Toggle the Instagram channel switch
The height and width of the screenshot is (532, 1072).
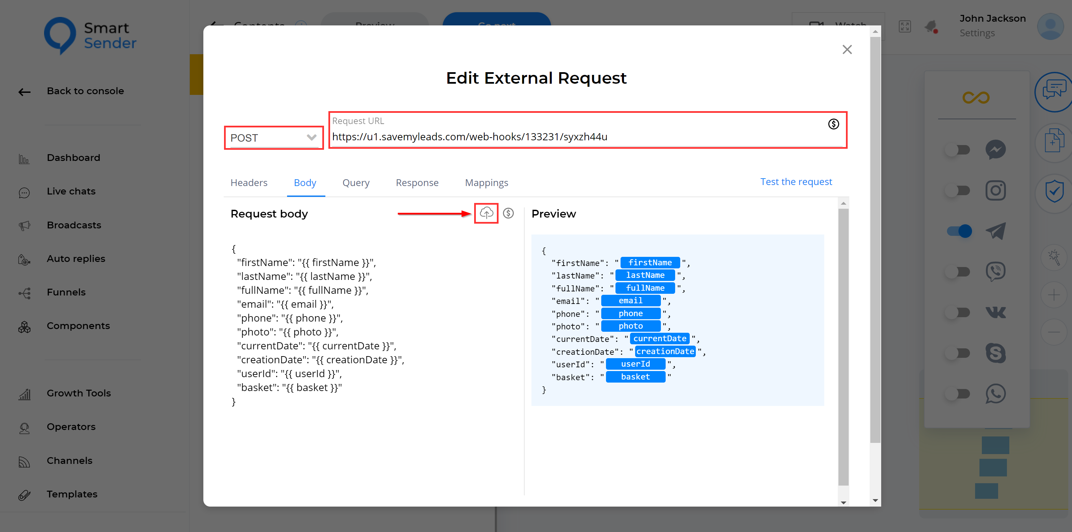pos(957,190)
